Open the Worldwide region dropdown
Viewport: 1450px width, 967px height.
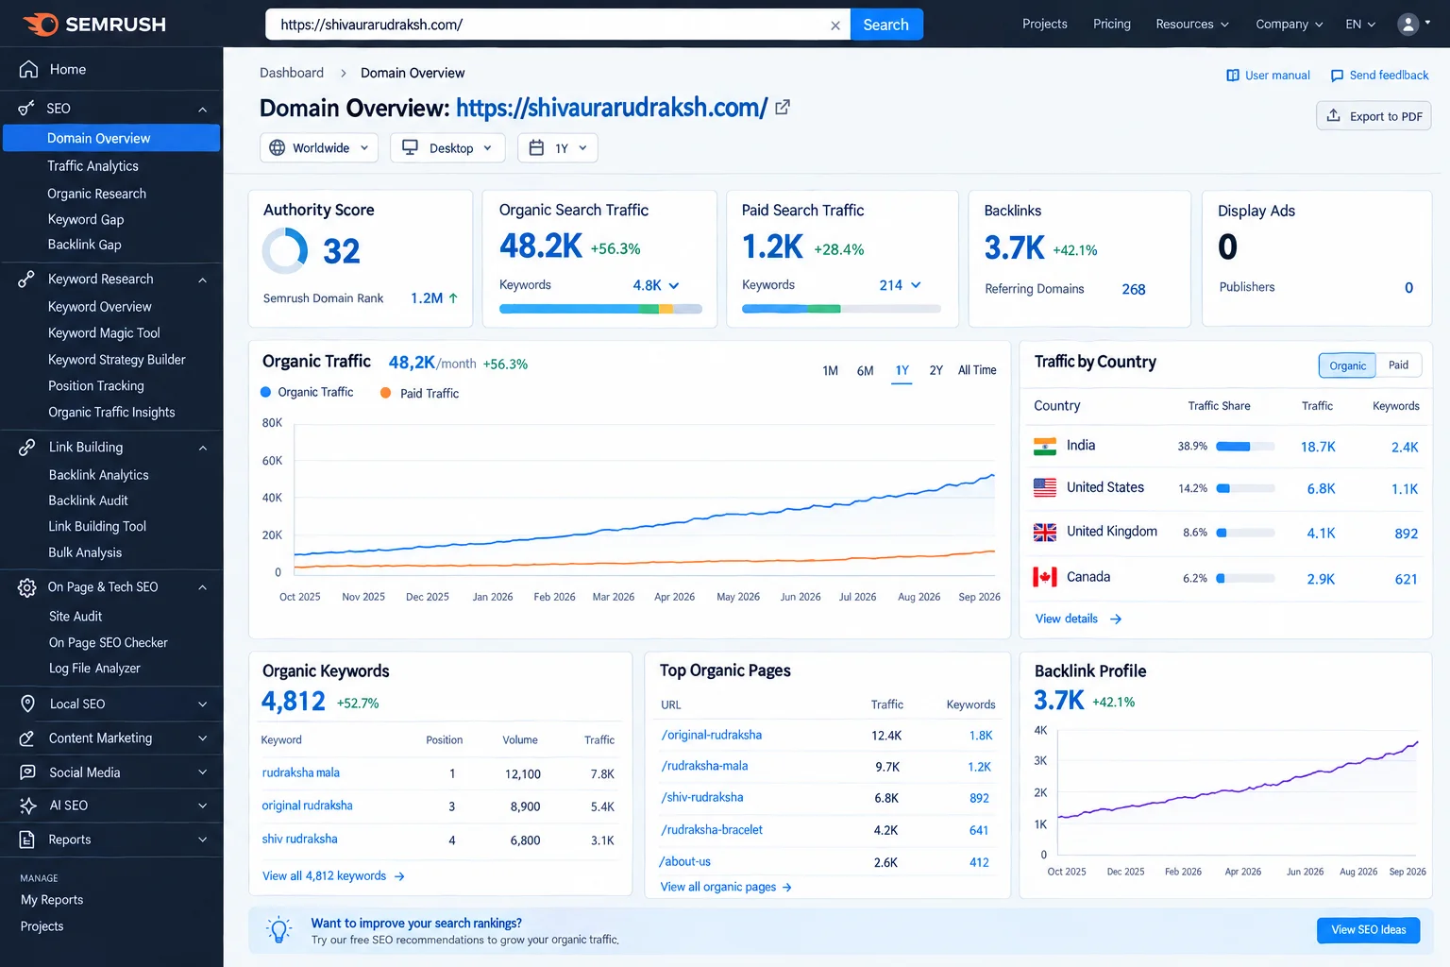(319, 148)
